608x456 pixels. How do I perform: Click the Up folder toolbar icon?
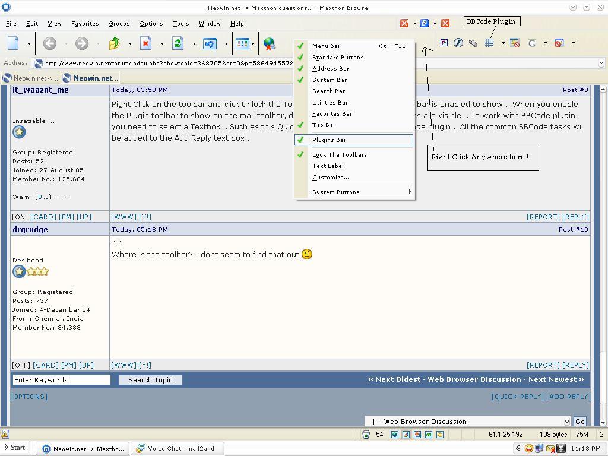click(115, 43)
